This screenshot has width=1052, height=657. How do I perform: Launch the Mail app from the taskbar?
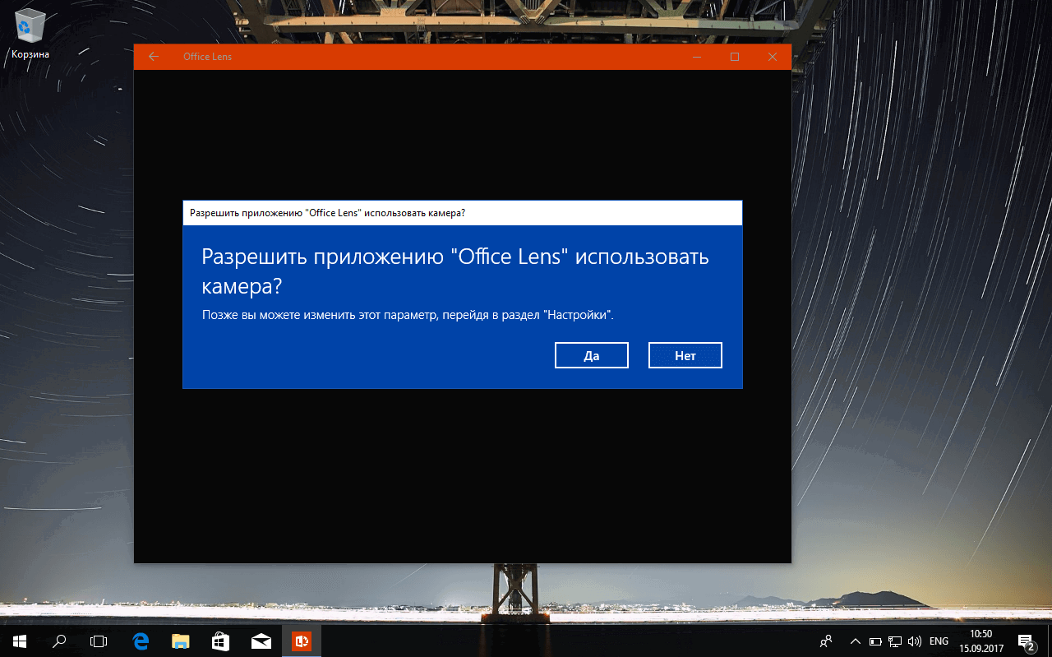point(261,641)
